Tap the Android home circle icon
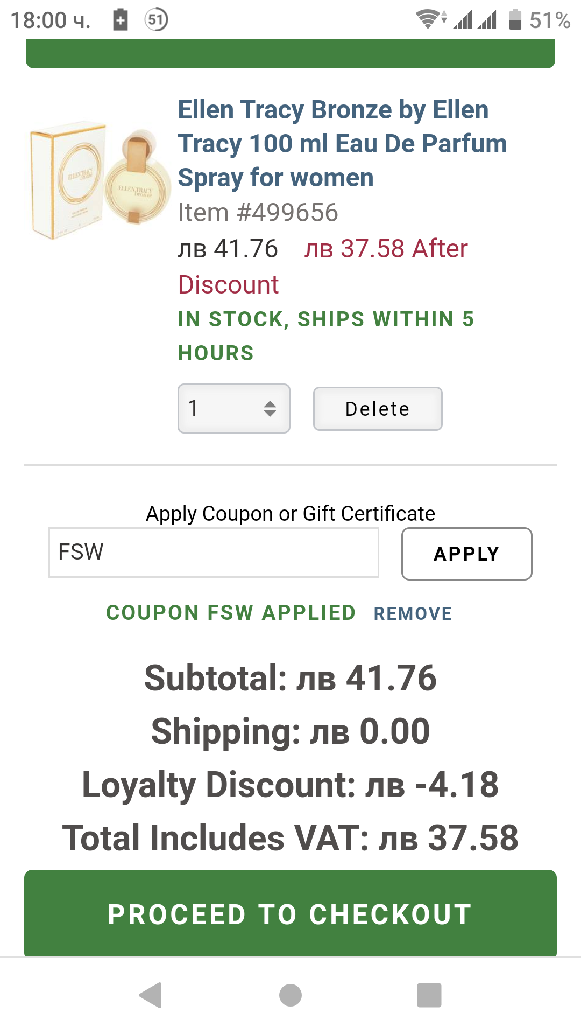The height and width of the screenshot is (1034, 581). coord(290,995)
